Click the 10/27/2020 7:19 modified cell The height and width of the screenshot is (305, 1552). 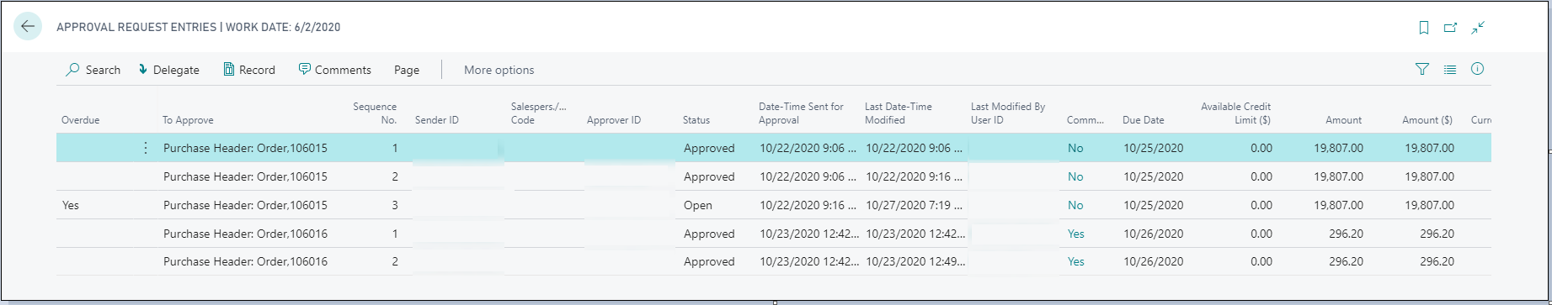(x=914, y=205)
